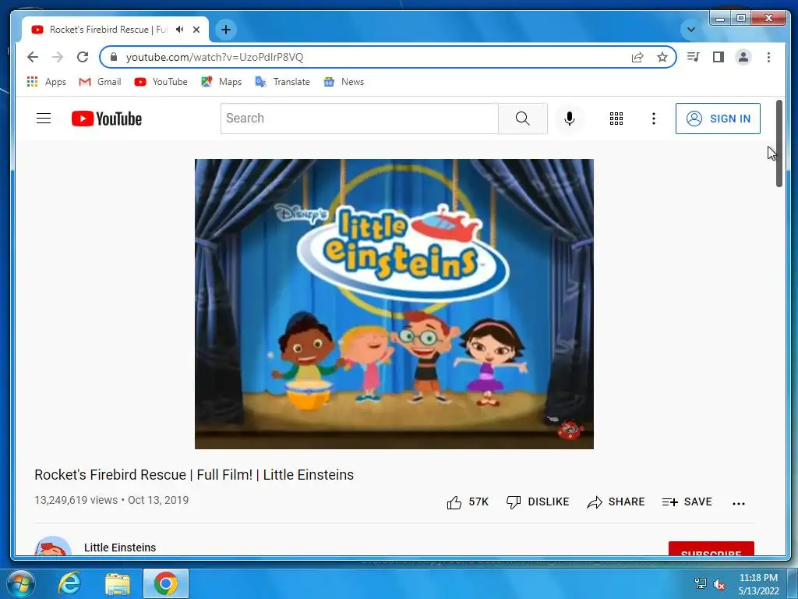Go back using the browser back arrow
The image size is (798, 599).
pos(33,57)
